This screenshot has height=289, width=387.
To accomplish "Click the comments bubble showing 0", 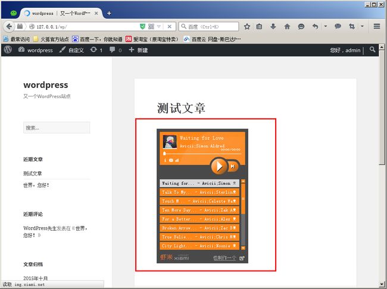I will 116,50.
